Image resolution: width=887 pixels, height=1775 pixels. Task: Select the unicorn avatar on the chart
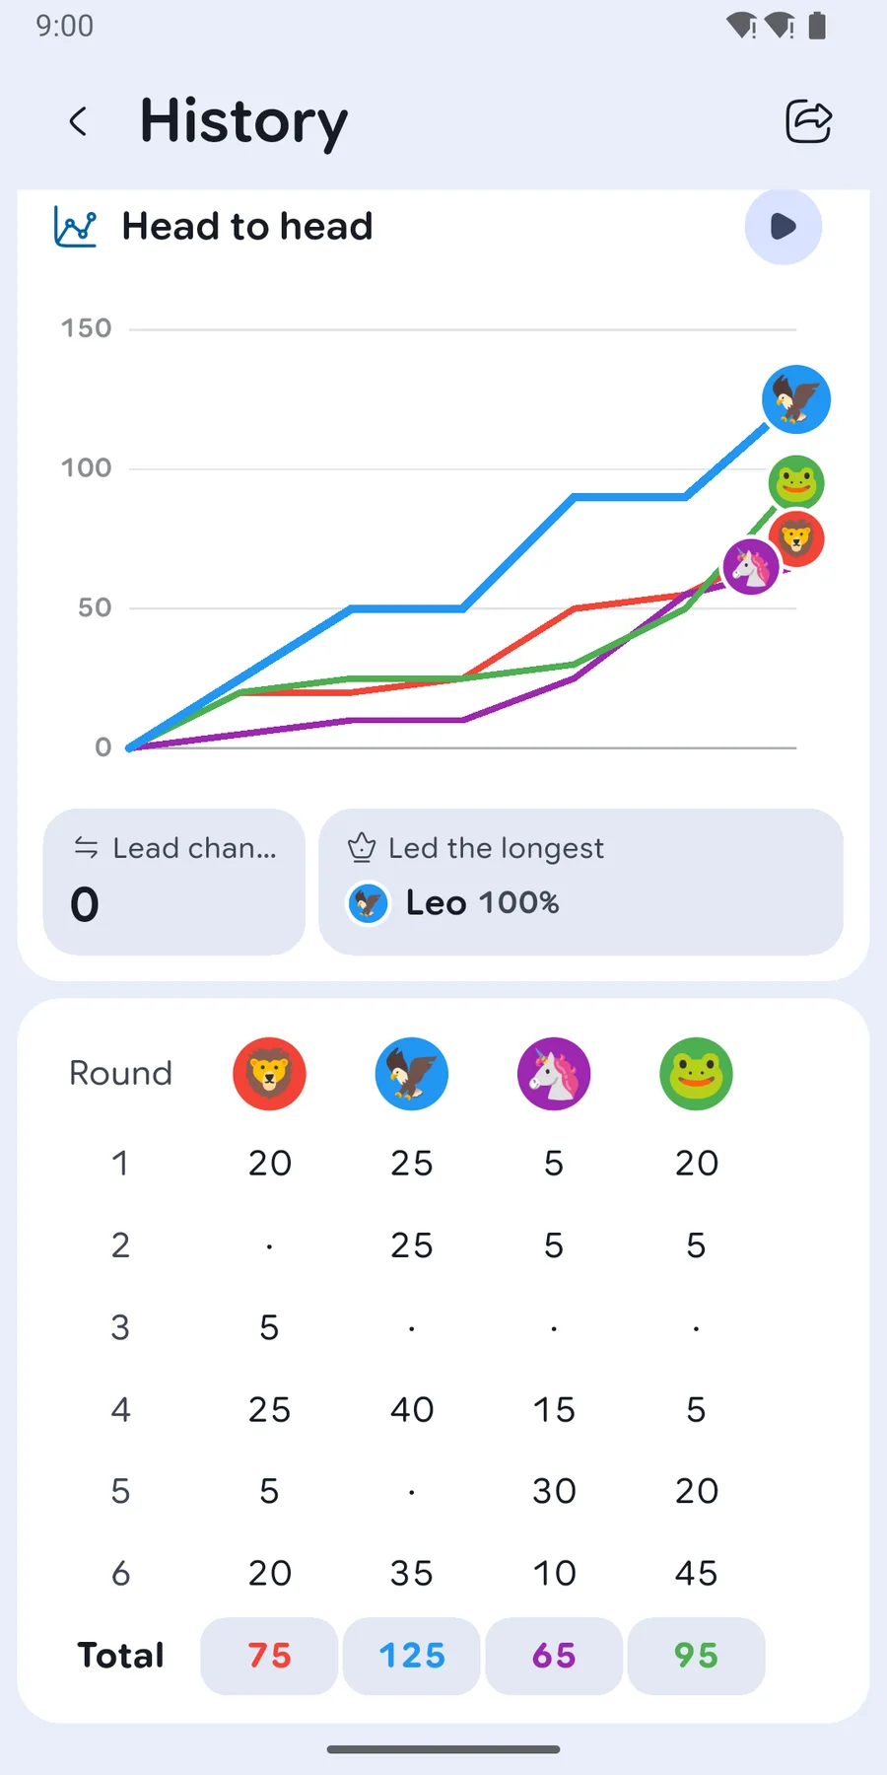point(751,567)
